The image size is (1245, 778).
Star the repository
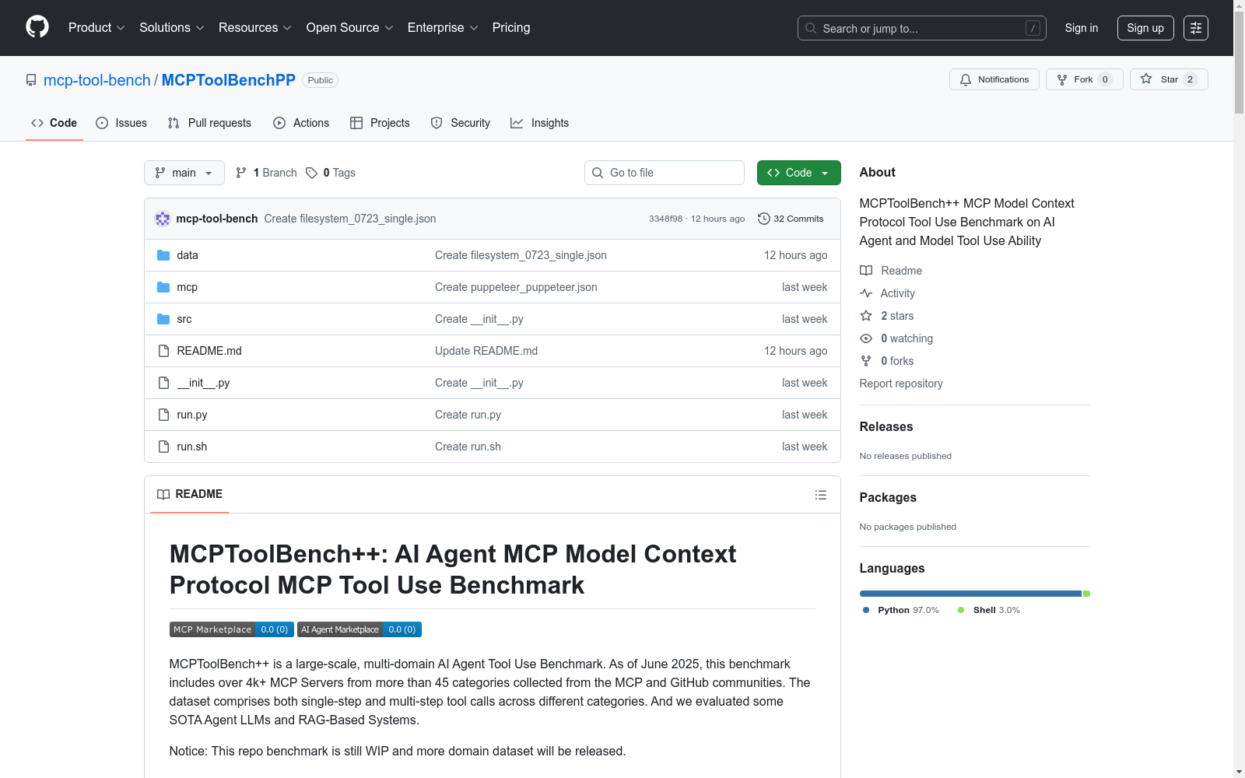point(1169,79)
